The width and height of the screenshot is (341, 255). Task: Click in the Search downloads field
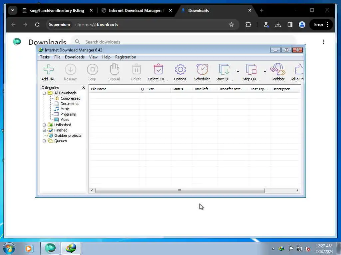point(184,42)
